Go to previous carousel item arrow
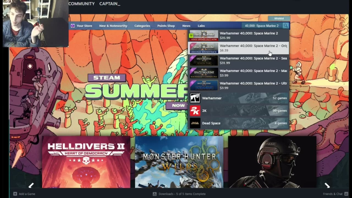The width and height of the screenshot is (352, 198). (31, 186)
